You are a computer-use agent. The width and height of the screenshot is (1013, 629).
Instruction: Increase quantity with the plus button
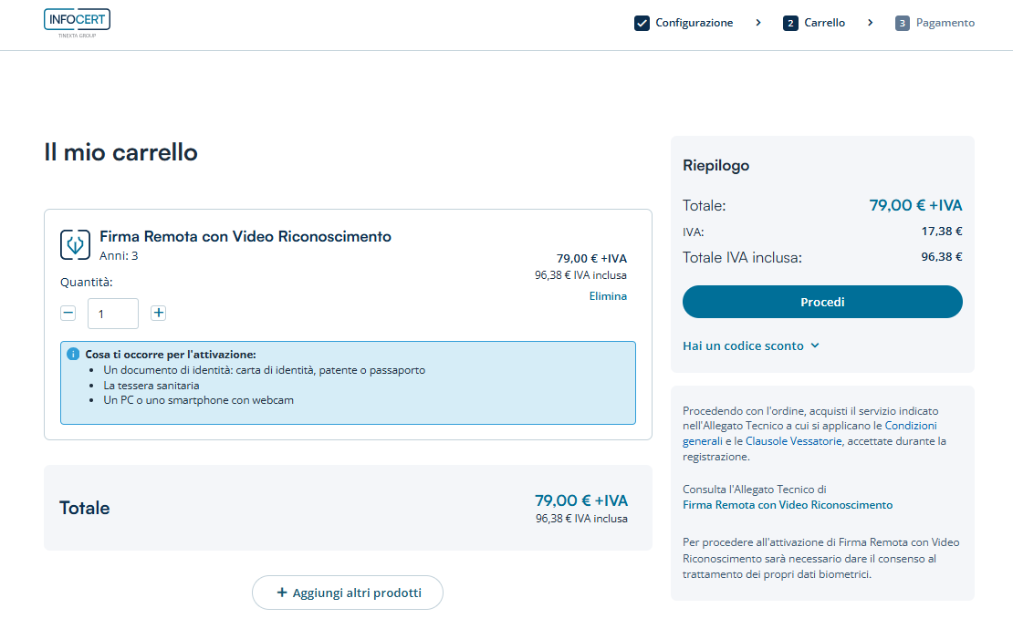[x=158, y=313]
